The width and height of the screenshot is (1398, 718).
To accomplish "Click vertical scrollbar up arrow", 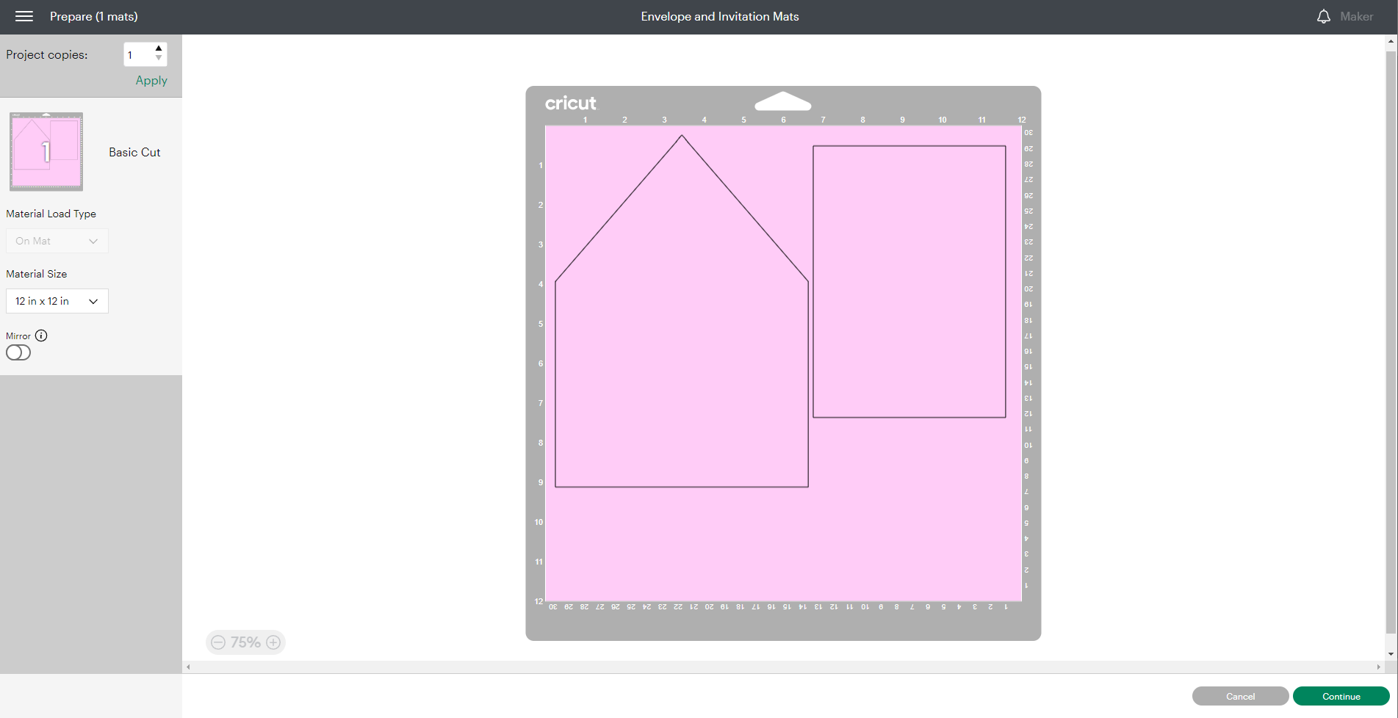I will pos(1391,41).
